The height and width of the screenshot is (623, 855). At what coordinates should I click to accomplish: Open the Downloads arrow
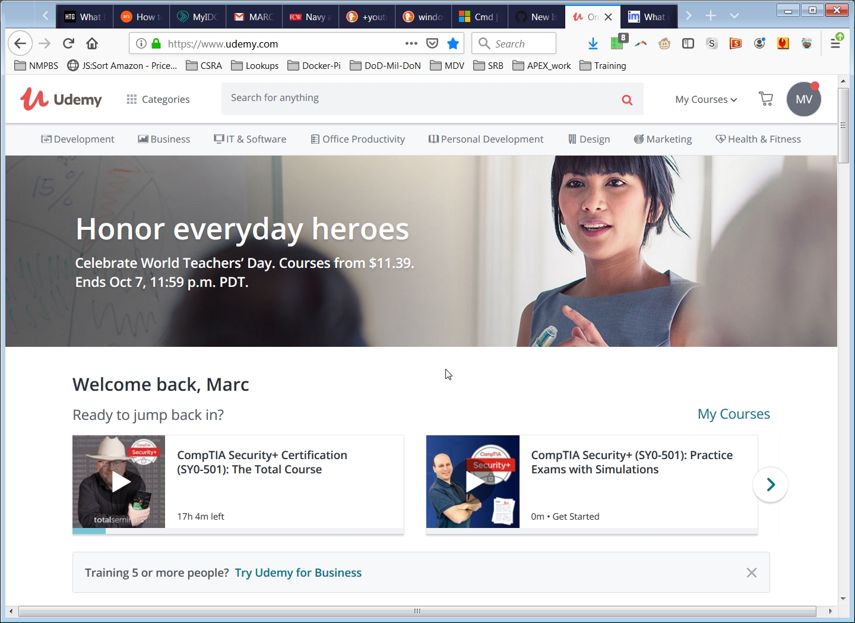(x=593, y=43)
